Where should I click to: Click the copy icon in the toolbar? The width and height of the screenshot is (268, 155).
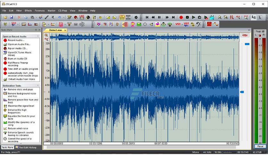[26, 17]
